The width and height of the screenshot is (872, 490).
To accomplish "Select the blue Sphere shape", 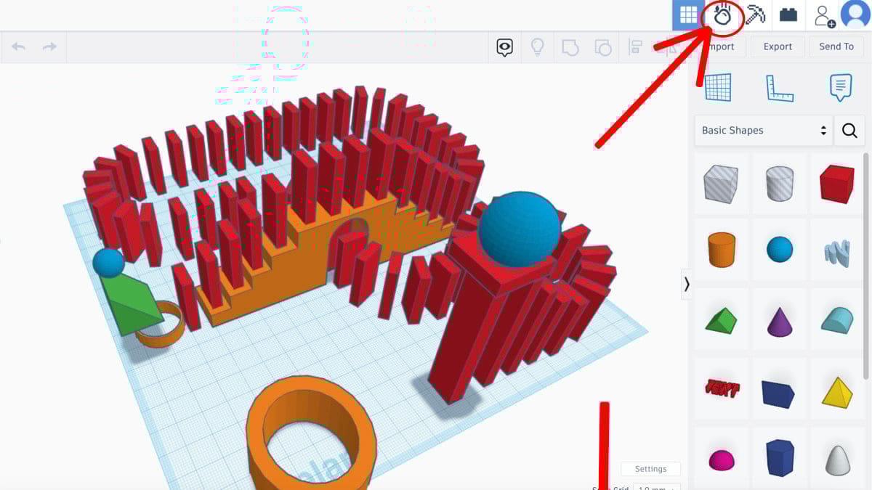I will click(778, 250).
